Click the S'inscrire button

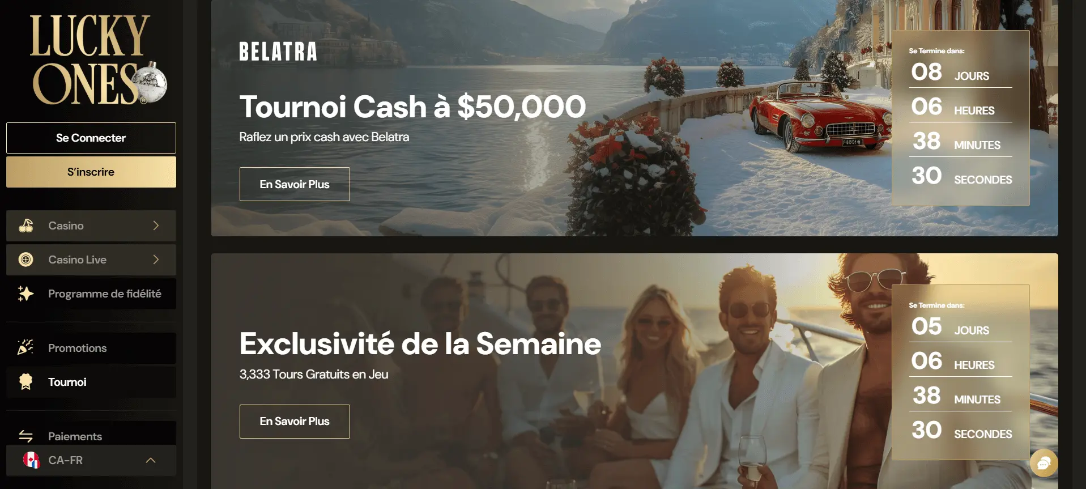point(91,172)
